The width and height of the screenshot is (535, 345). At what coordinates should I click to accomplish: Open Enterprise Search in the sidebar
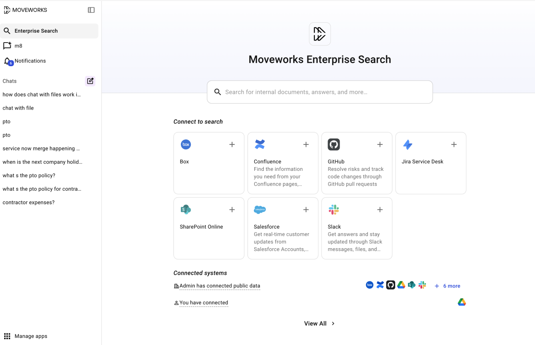49,31
